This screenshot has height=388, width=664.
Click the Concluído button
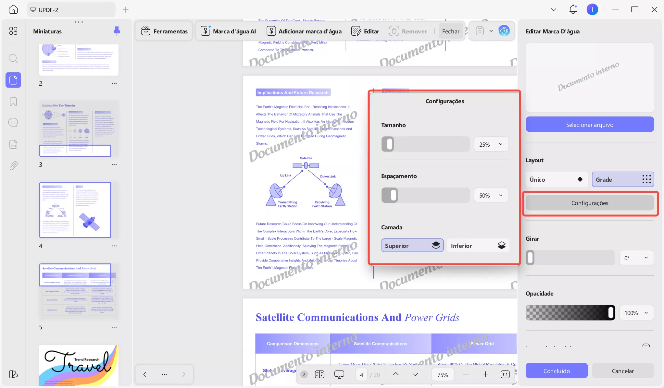556,370
